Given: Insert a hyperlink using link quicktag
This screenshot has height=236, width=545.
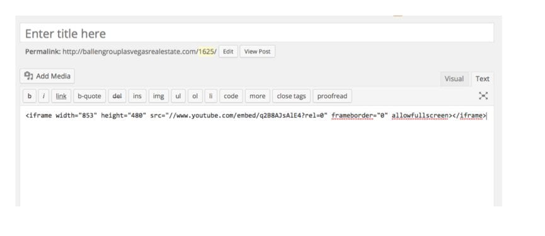Looking at the screenshot, I should tap(61, 96).
